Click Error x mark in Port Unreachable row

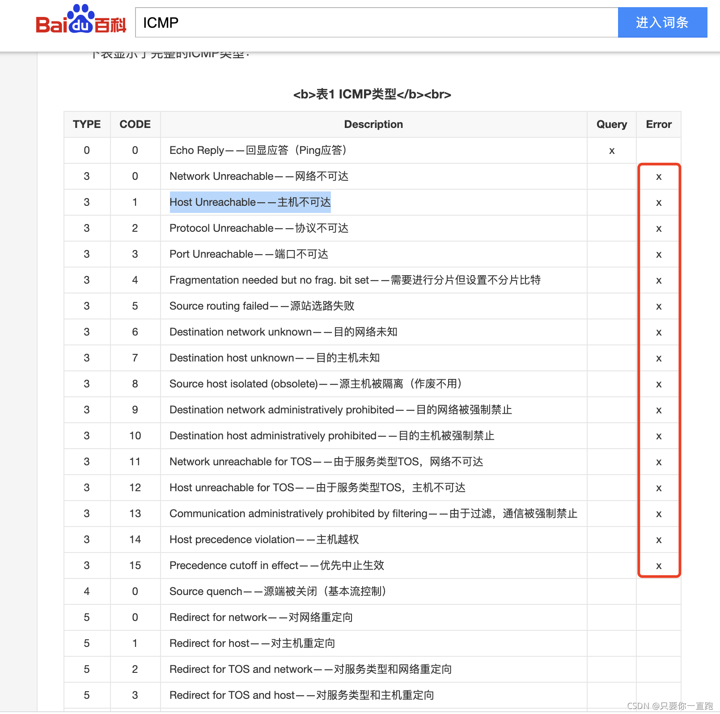click(x=659, y=255)
